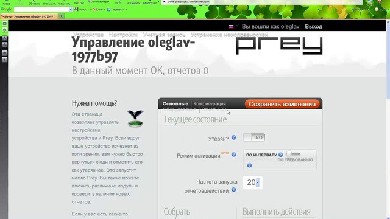The image size is (390, 219).
Task: Click the browser Back (Назад) button
Action: click(x=6, y=2)
